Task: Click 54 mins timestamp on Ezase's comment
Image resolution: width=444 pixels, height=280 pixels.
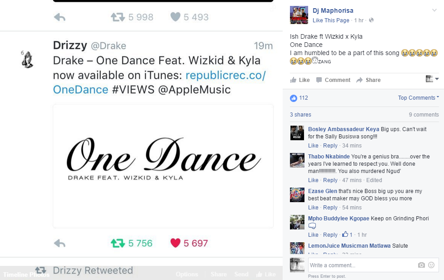Action: [x=352, y=207]
